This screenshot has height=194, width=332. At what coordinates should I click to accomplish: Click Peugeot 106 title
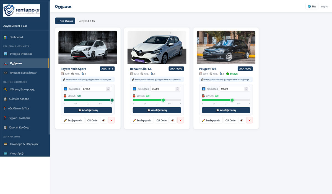pyautogui.click(x=208, y=69)
